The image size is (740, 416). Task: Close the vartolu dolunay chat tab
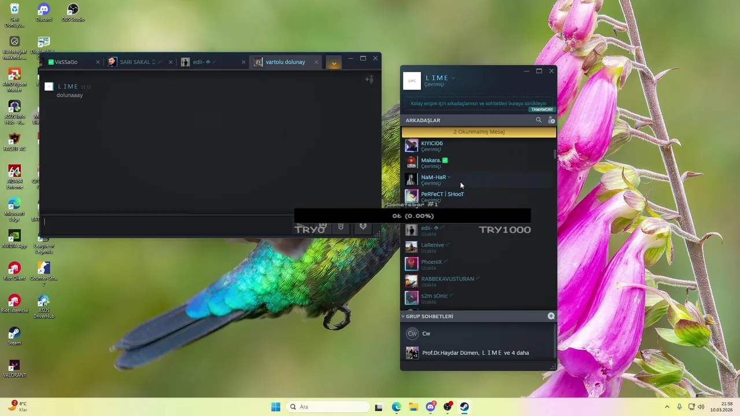point(316,62)
